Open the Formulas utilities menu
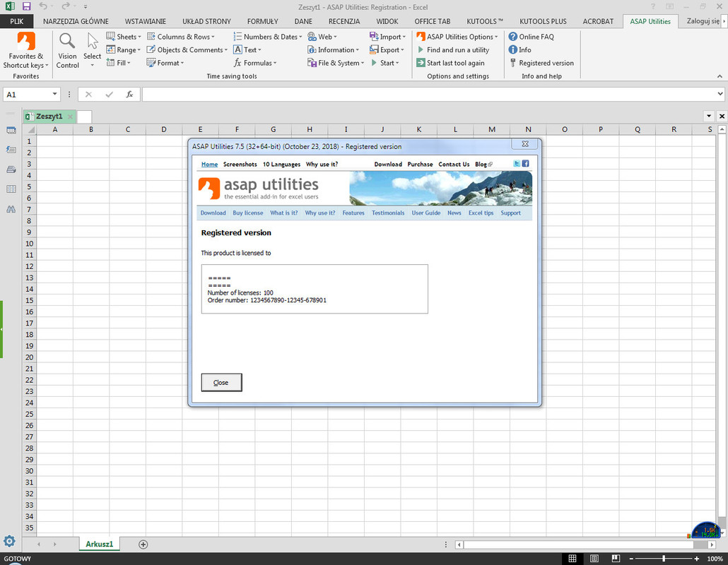728x565 pixels. [x=255, y=63]
